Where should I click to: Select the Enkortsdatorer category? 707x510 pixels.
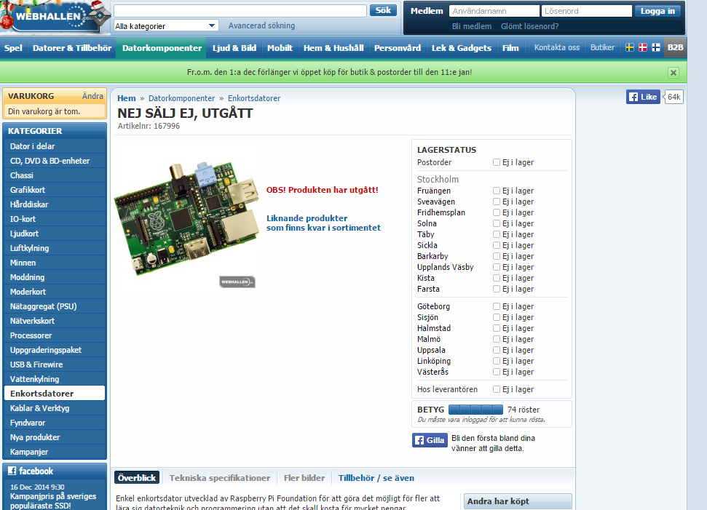coord(55,394)
